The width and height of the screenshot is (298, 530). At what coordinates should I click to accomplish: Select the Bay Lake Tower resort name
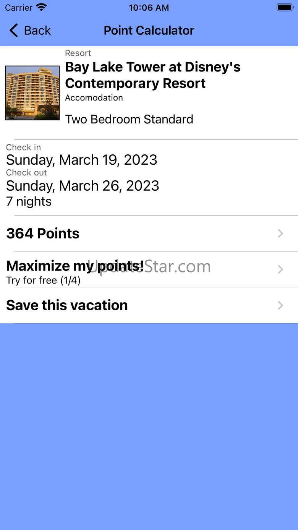153,75
